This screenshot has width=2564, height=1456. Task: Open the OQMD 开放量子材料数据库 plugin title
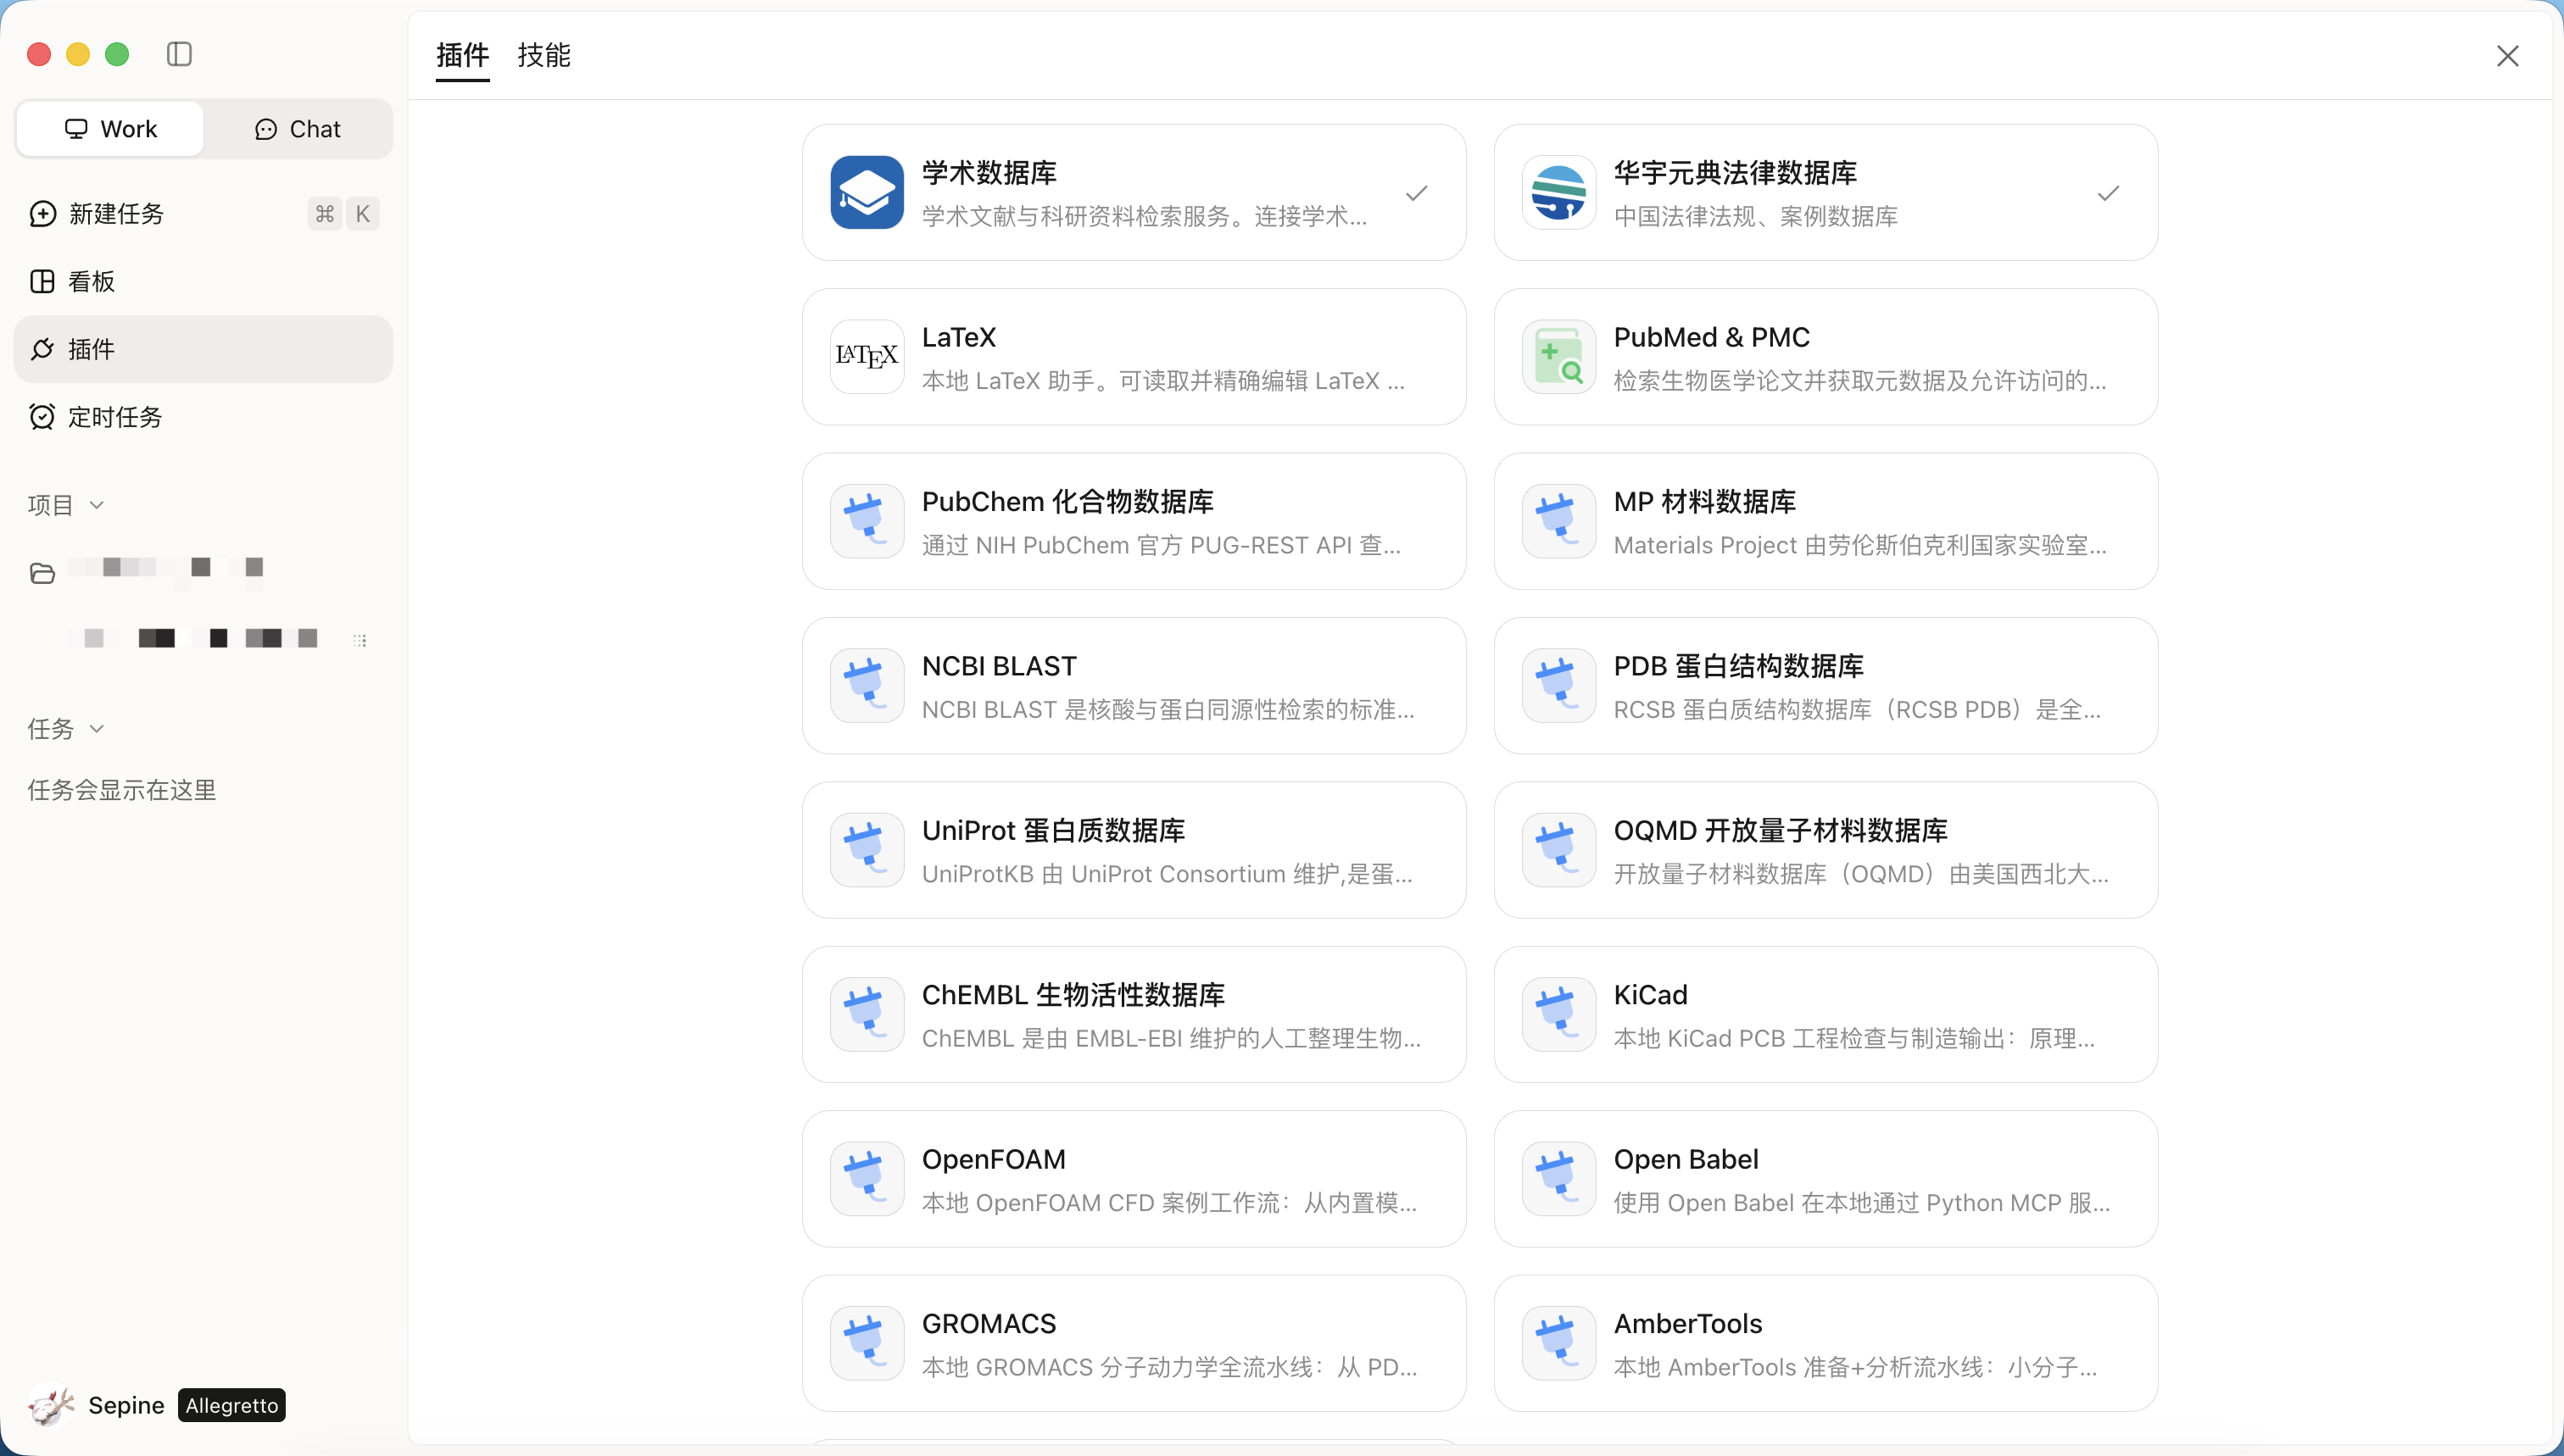click(1781, 830)
